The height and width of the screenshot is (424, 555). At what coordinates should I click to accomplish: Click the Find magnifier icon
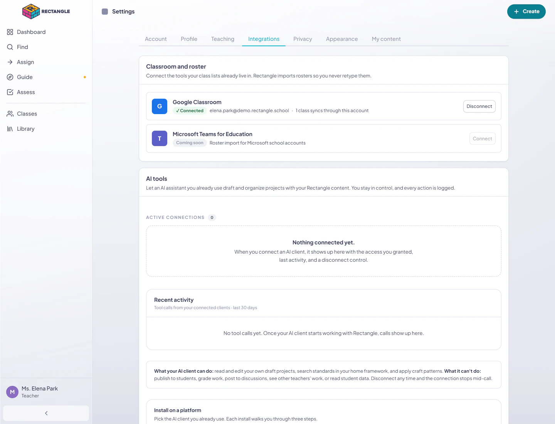tap(10, 47)
